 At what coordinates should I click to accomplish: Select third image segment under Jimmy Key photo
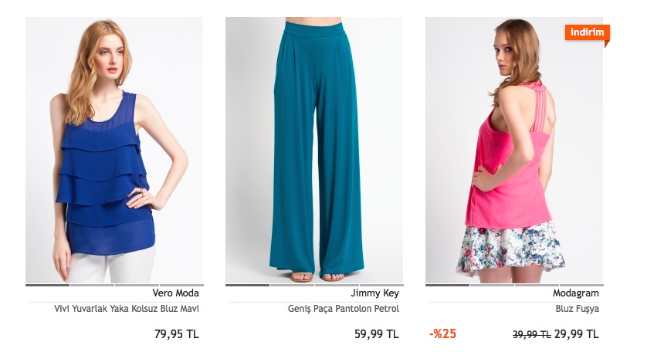(x=337, y=286)
